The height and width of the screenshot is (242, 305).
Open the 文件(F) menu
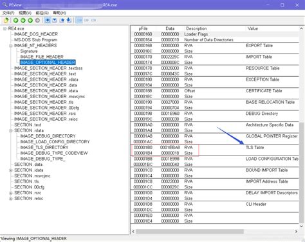[x=8, y=13]
